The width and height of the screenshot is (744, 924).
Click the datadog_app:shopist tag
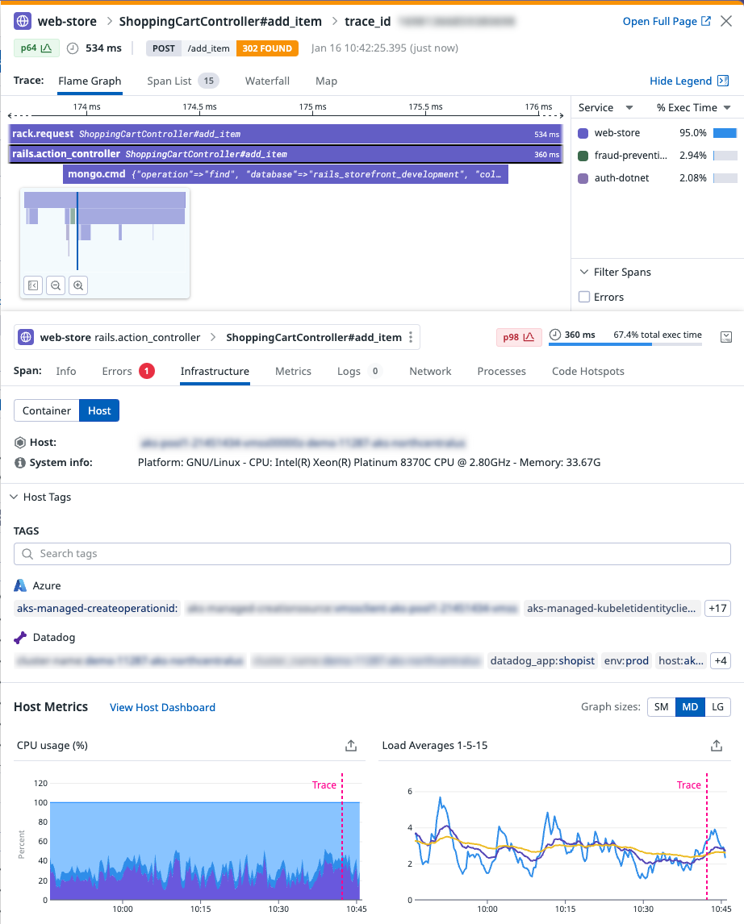[x=542, y=660]
